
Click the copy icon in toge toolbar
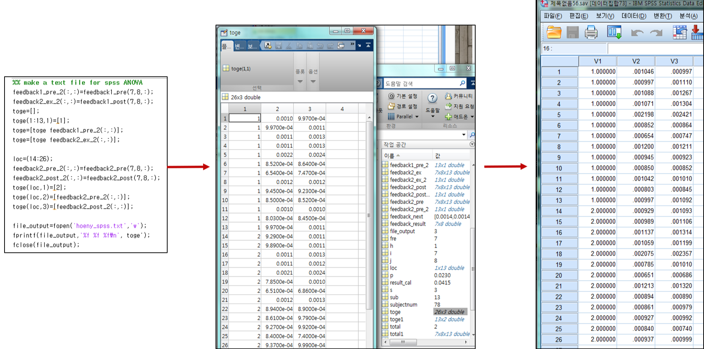[x=299, y=46]
